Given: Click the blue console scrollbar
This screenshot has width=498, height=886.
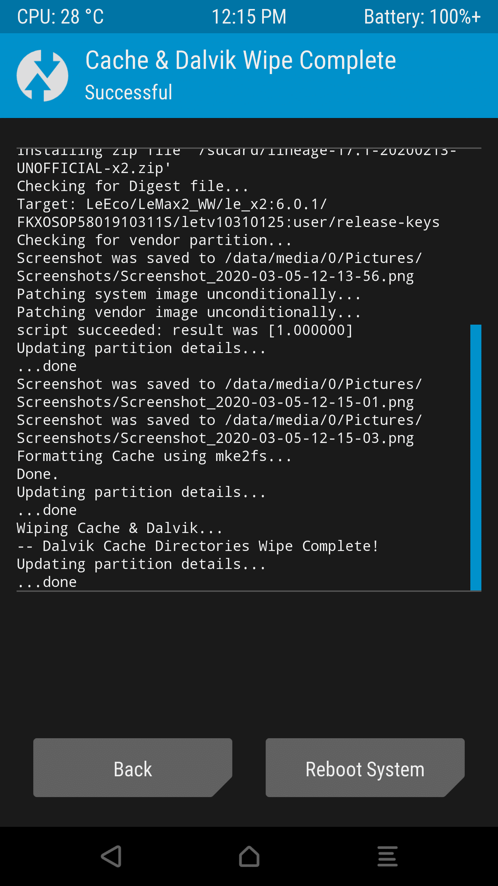Looking at the screenshot, I should click(476, 457).
